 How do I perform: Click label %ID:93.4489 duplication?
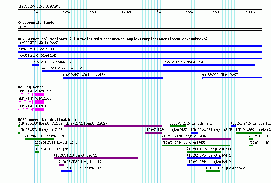(260, 143)
